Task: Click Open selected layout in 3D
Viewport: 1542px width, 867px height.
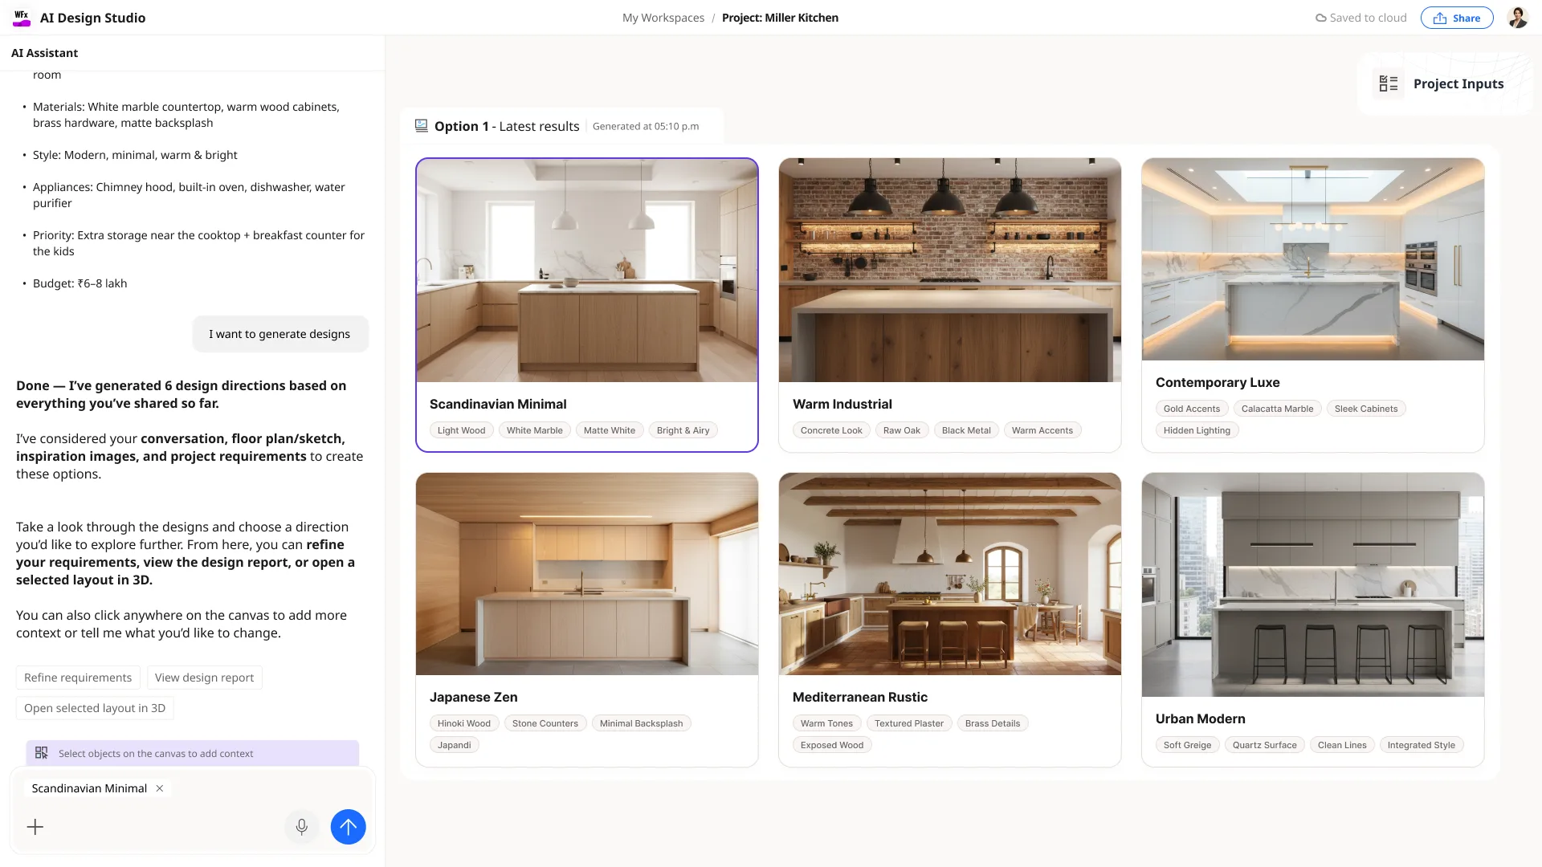Action: [x=95, y=708]
